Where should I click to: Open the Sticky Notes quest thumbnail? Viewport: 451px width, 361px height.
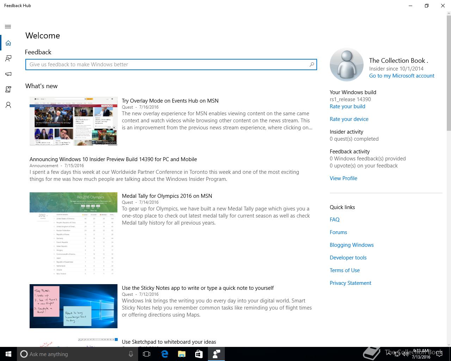click(x=73, y=306)
